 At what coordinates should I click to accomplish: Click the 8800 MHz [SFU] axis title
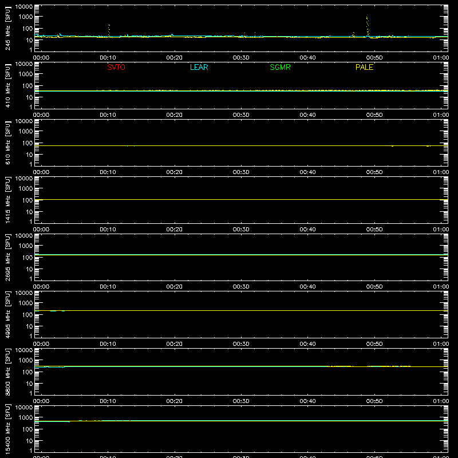click(x=7, y=372)
